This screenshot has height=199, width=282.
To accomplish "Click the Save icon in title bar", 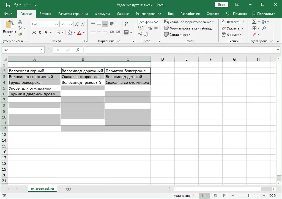I will 8,5.
